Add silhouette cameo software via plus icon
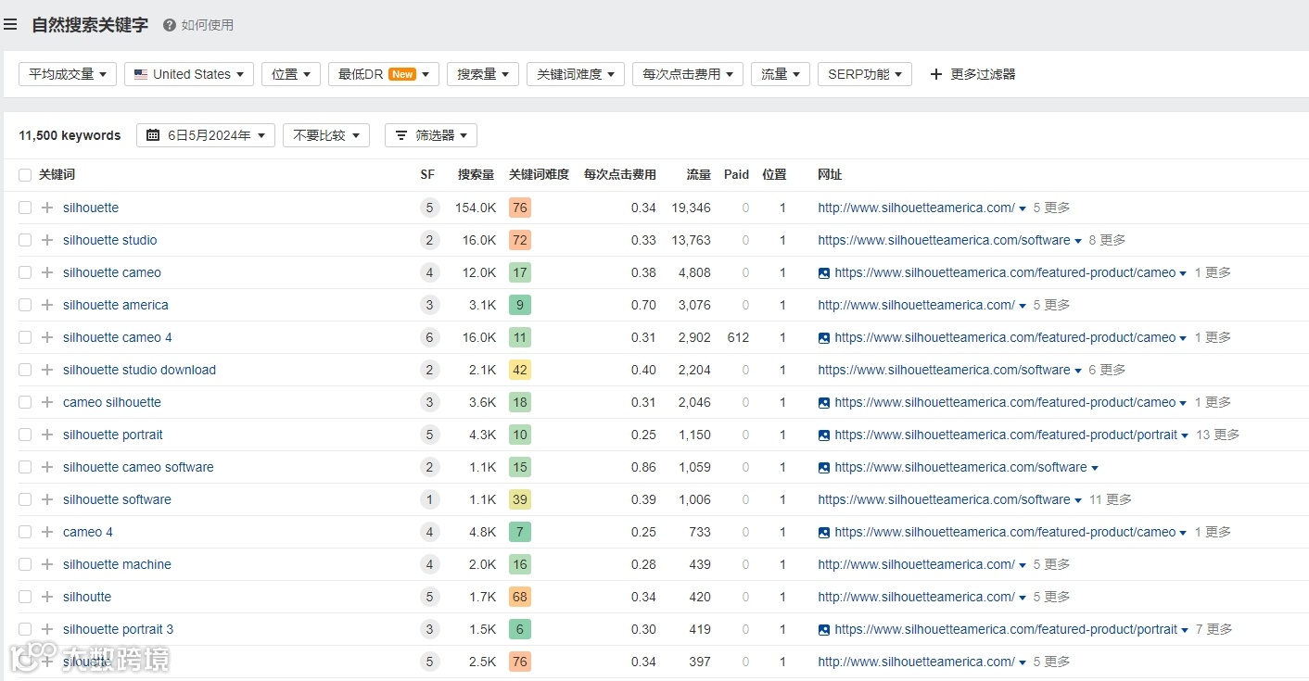Image resolution: width=1309 pixels, height=681 pixels. click(47, 467)
